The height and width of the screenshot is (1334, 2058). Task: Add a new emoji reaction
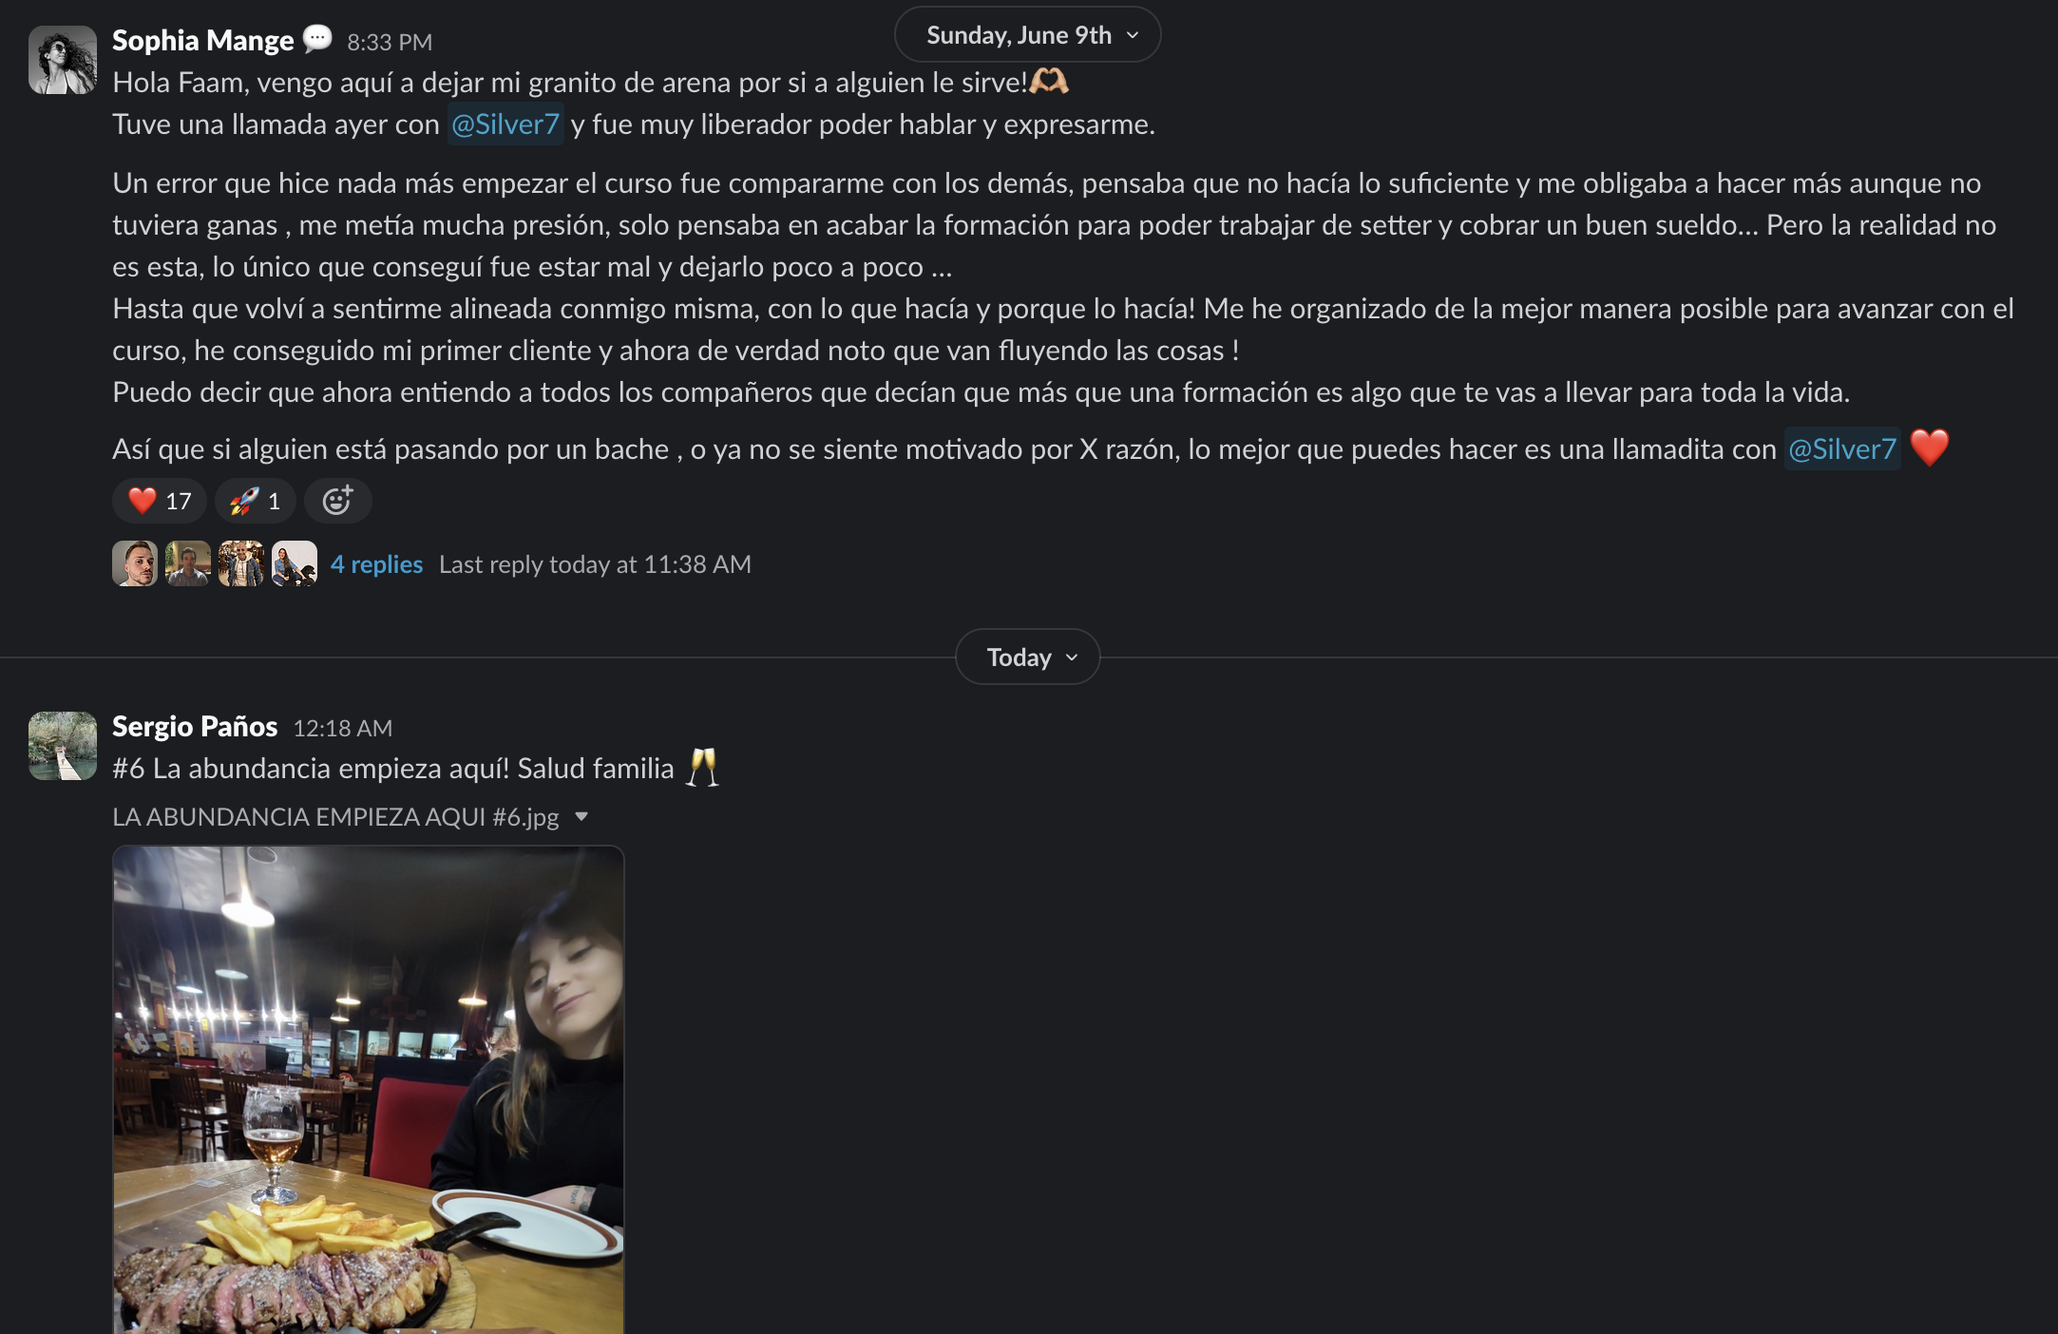click(x=337, y=501)
